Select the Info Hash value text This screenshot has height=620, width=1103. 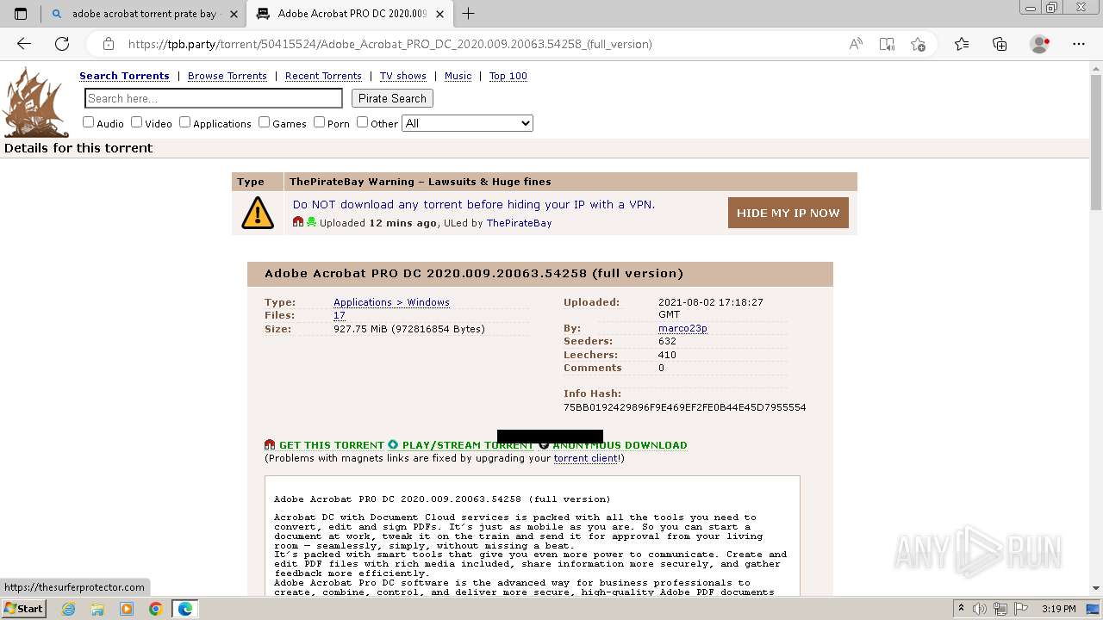pyautogui.click(x=684, y=407)
